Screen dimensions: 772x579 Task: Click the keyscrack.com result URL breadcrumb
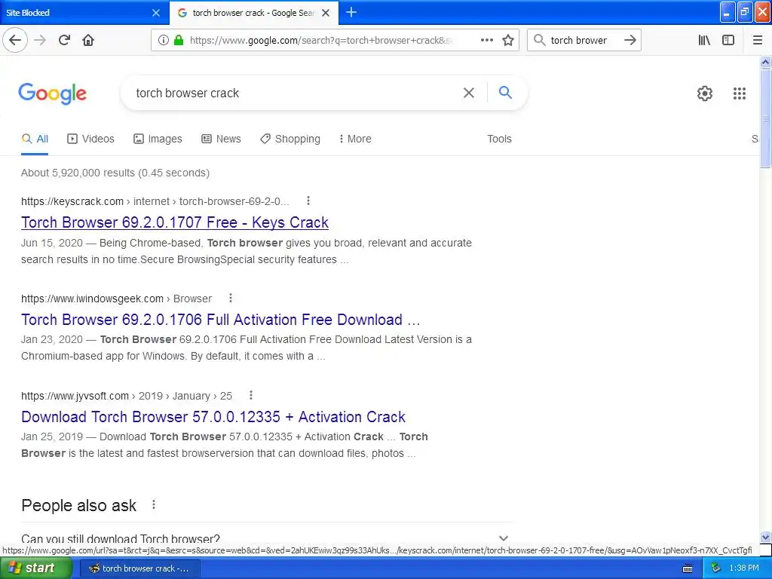(x=155, y=201)
